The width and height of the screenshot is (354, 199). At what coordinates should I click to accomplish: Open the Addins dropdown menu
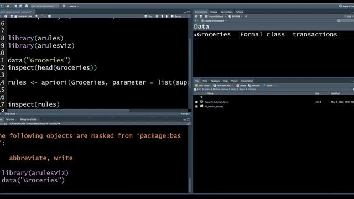[74, 6]
